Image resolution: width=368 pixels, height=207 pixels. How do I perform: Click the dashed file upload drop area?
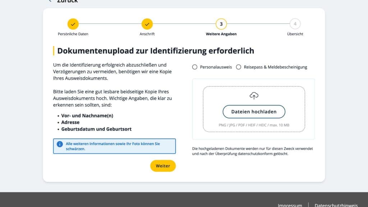coord(254,108)
